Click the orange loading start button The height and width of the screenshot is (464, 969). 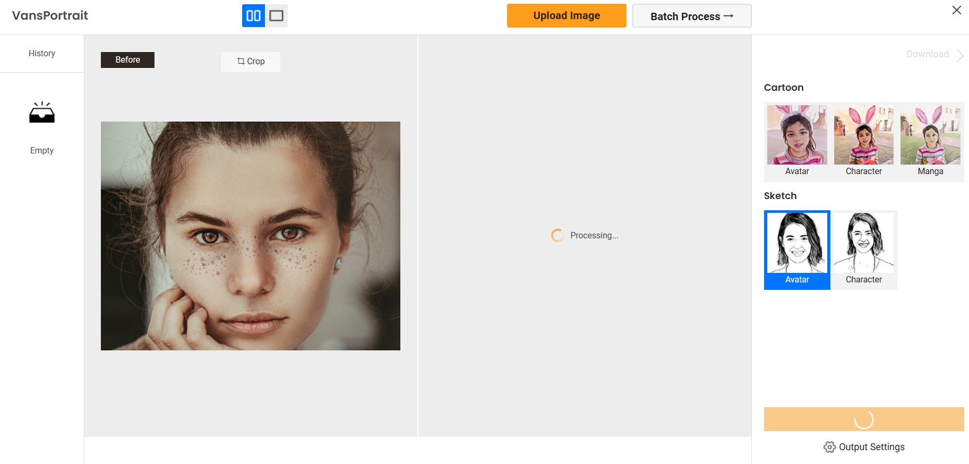coord(864,419)
